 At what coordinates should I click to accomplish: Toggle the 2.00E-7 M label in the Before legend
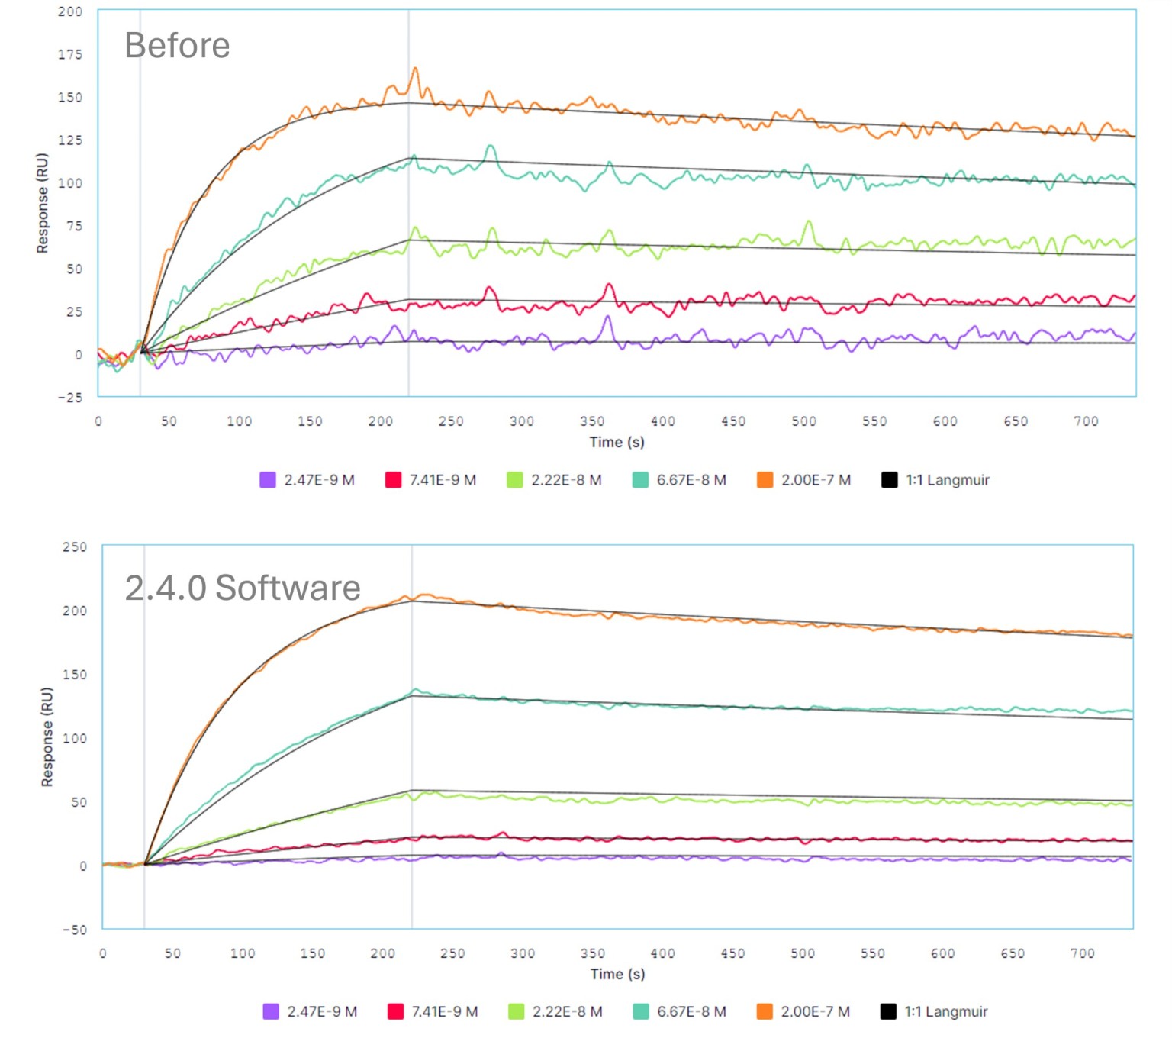tap(816, 480)
